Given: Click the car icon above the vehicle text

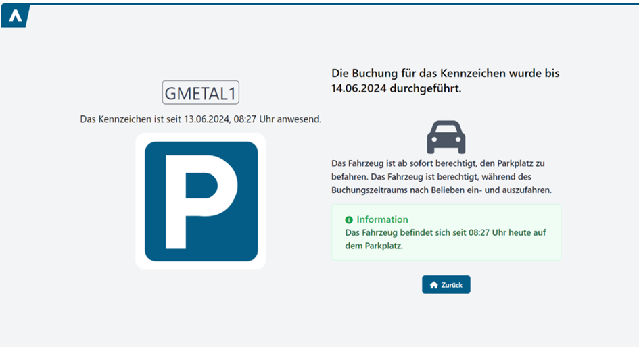Looking at the screenshot, I should click(x=446, y=137).
